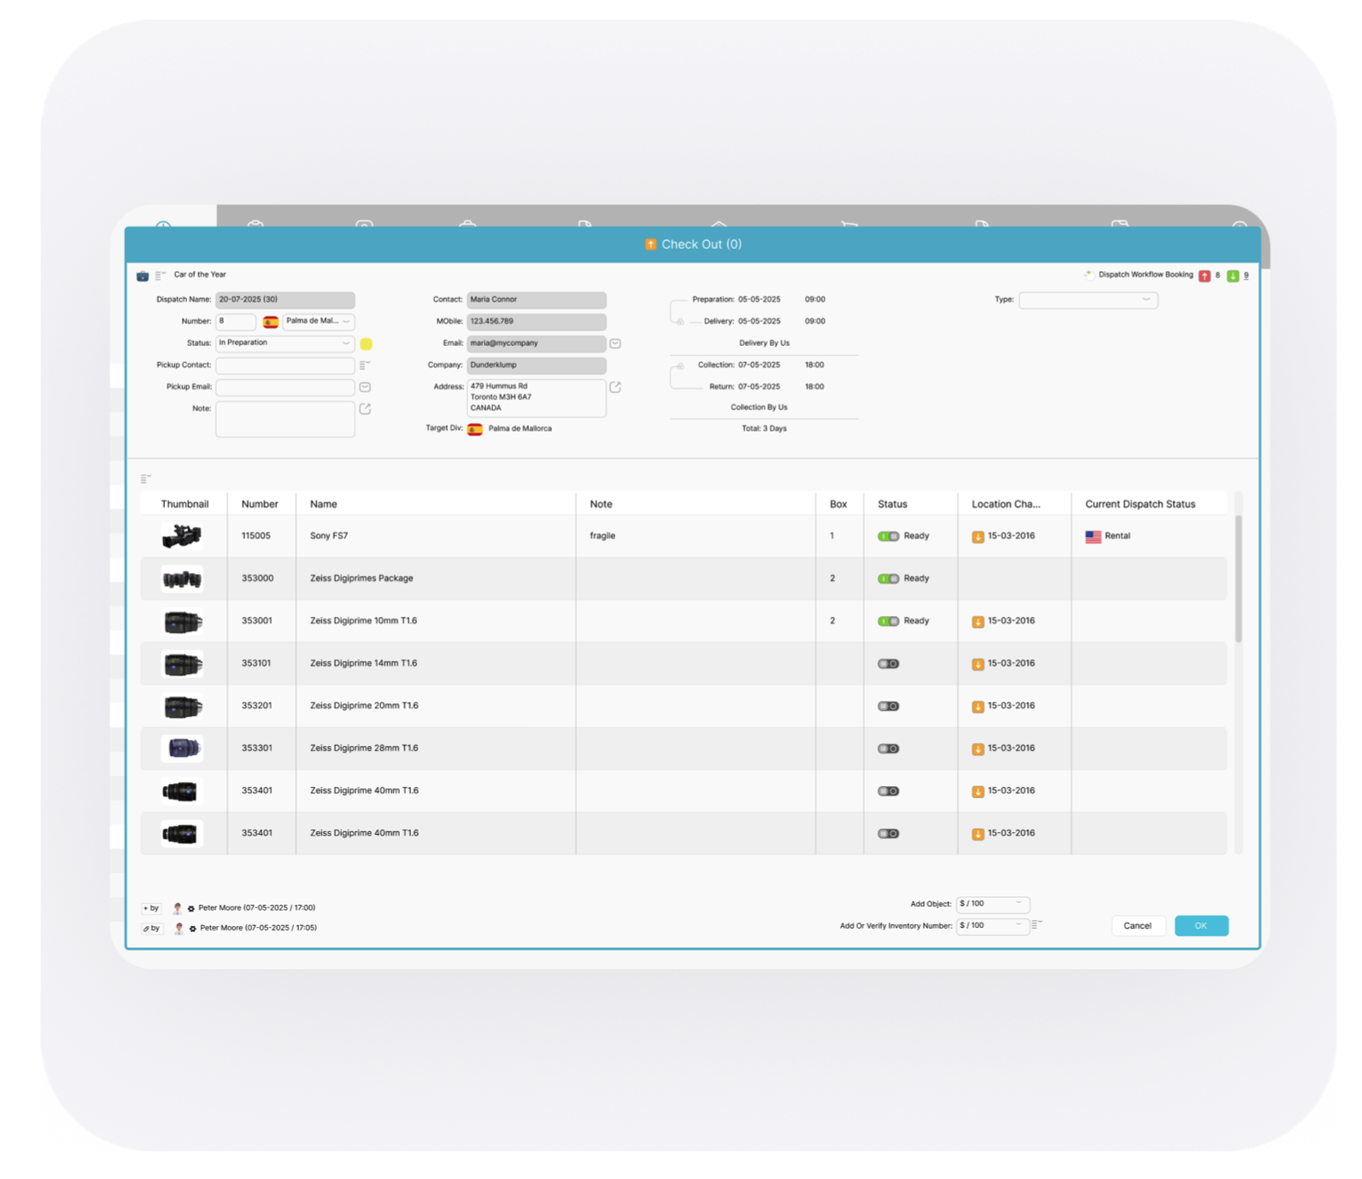
Task: Click the list icon beside Pickup Contact
Action: tap(365, 365)
